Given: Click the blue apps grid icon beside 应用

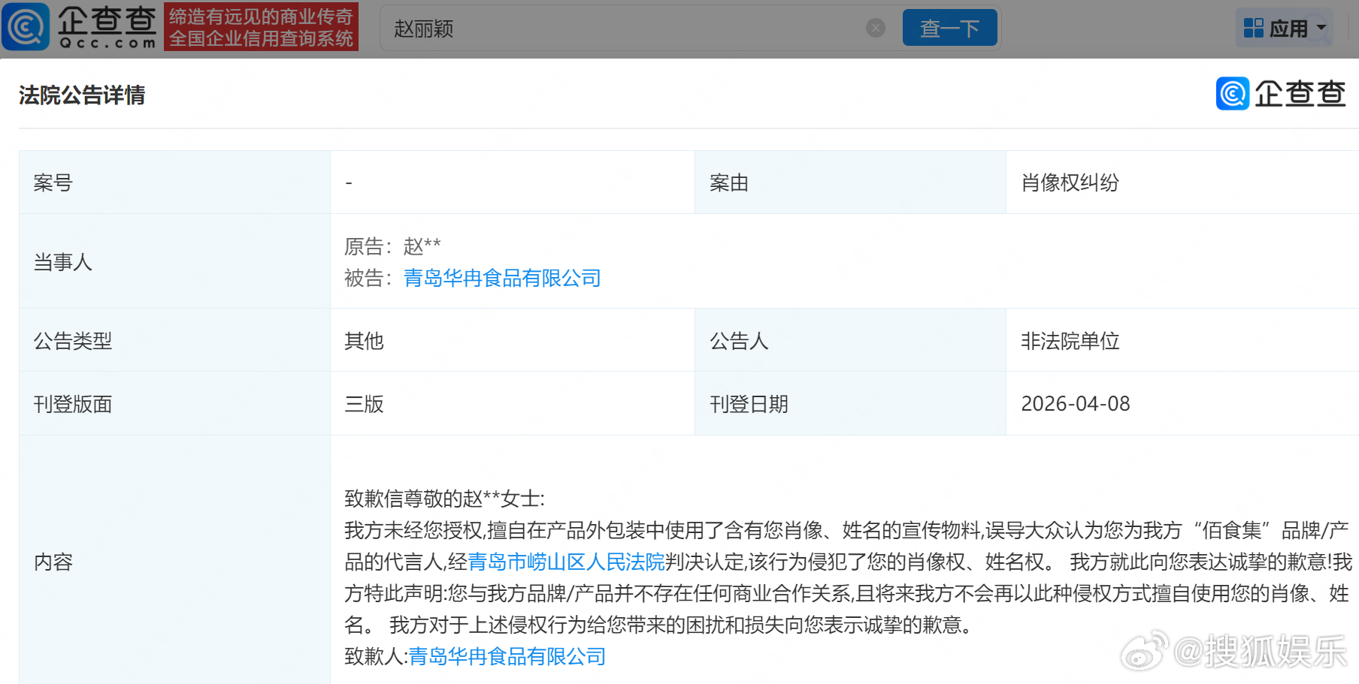Looking at the screenshot, I should 1254,26.
